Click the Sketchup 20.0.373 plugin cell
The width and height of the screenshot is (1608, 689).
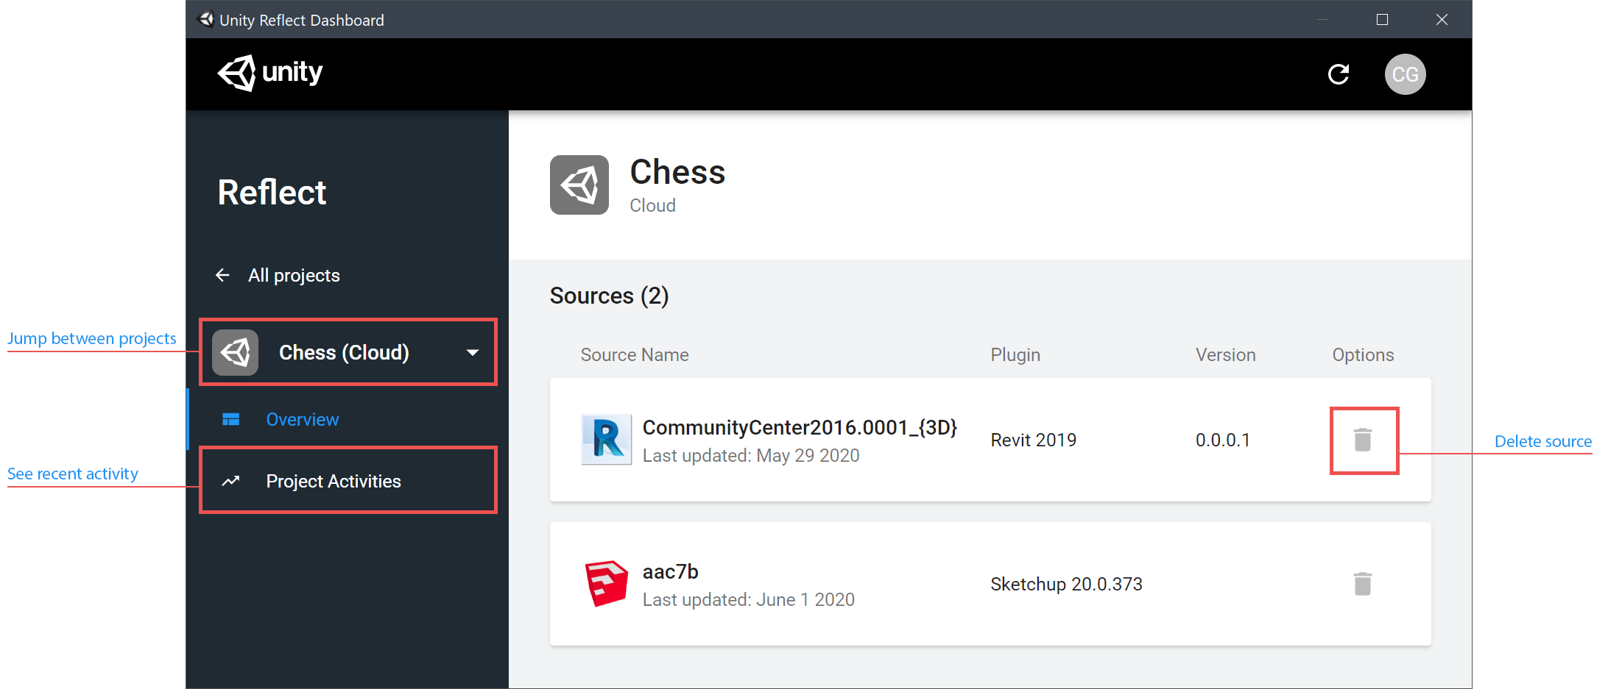(x=1066, y=584)
